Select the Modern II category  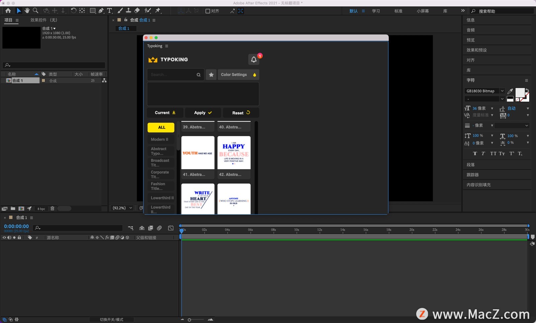point(161,139)
